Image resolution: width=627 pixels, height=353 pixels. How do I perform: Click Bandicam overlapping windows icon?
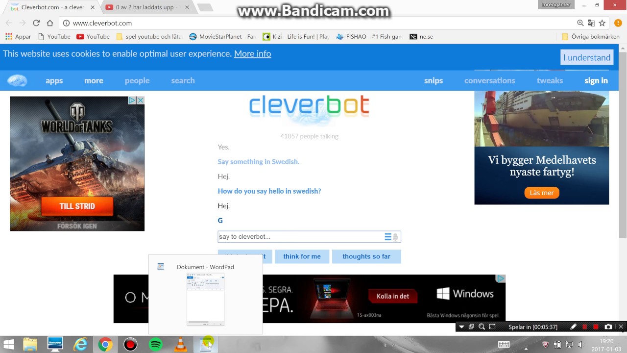(x=471, y=327)
